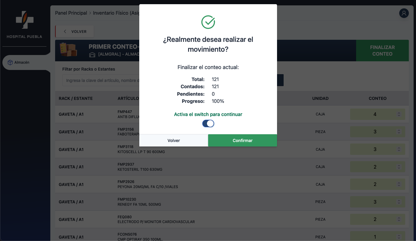Viewport: 416px width, 241px height.
Task: Click count field for KETOSTERIL T100
Action: coord(375,167)
